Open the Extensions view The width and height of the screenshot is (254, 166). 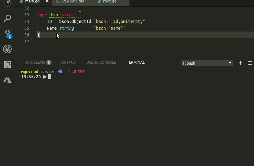click(7, 64)
